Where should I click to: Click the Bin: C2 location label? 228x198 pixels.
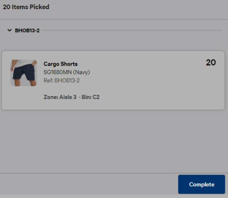coord(90,97)
